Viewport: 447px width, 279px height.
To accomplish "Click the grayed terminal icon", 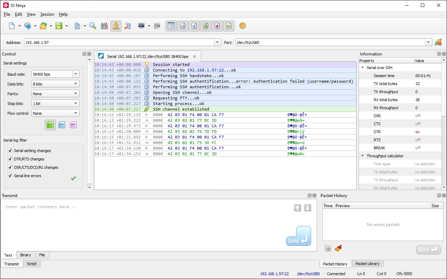I will click(x=157, y=26).
